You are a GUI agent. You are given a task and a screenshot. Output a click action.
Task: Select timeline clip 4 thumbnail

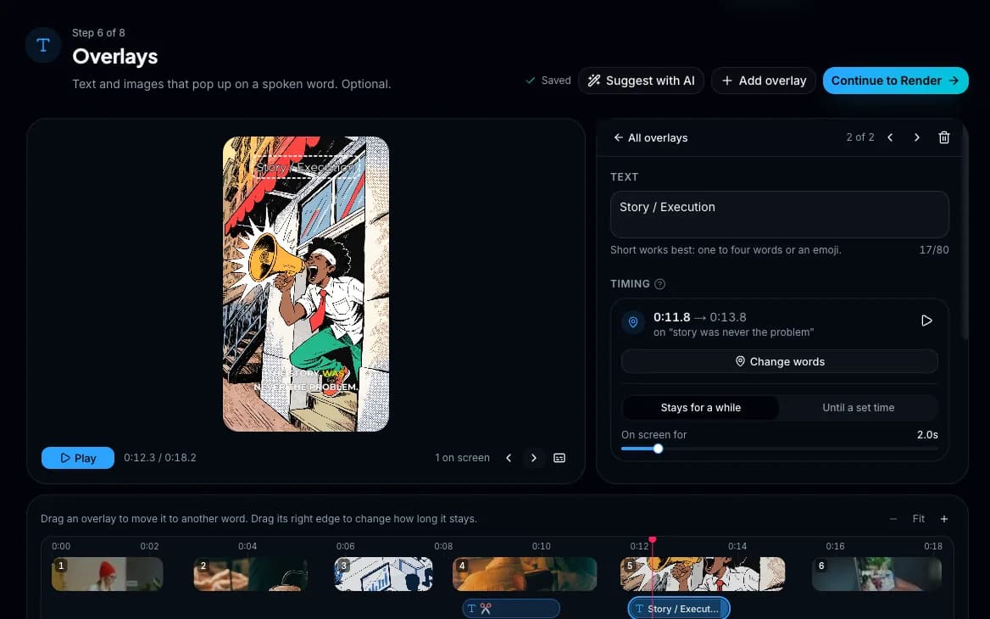pyautogui.click(x=525, y=574)
